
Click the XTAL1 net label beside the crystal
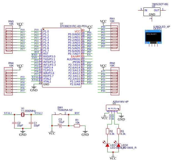(x=8, y=113)
